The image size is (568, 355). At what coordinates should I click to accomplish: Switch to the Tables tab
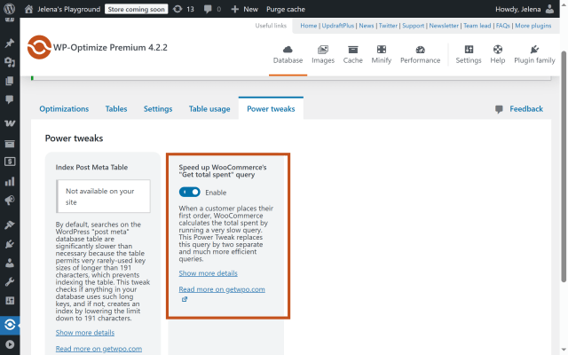(116, 108)
